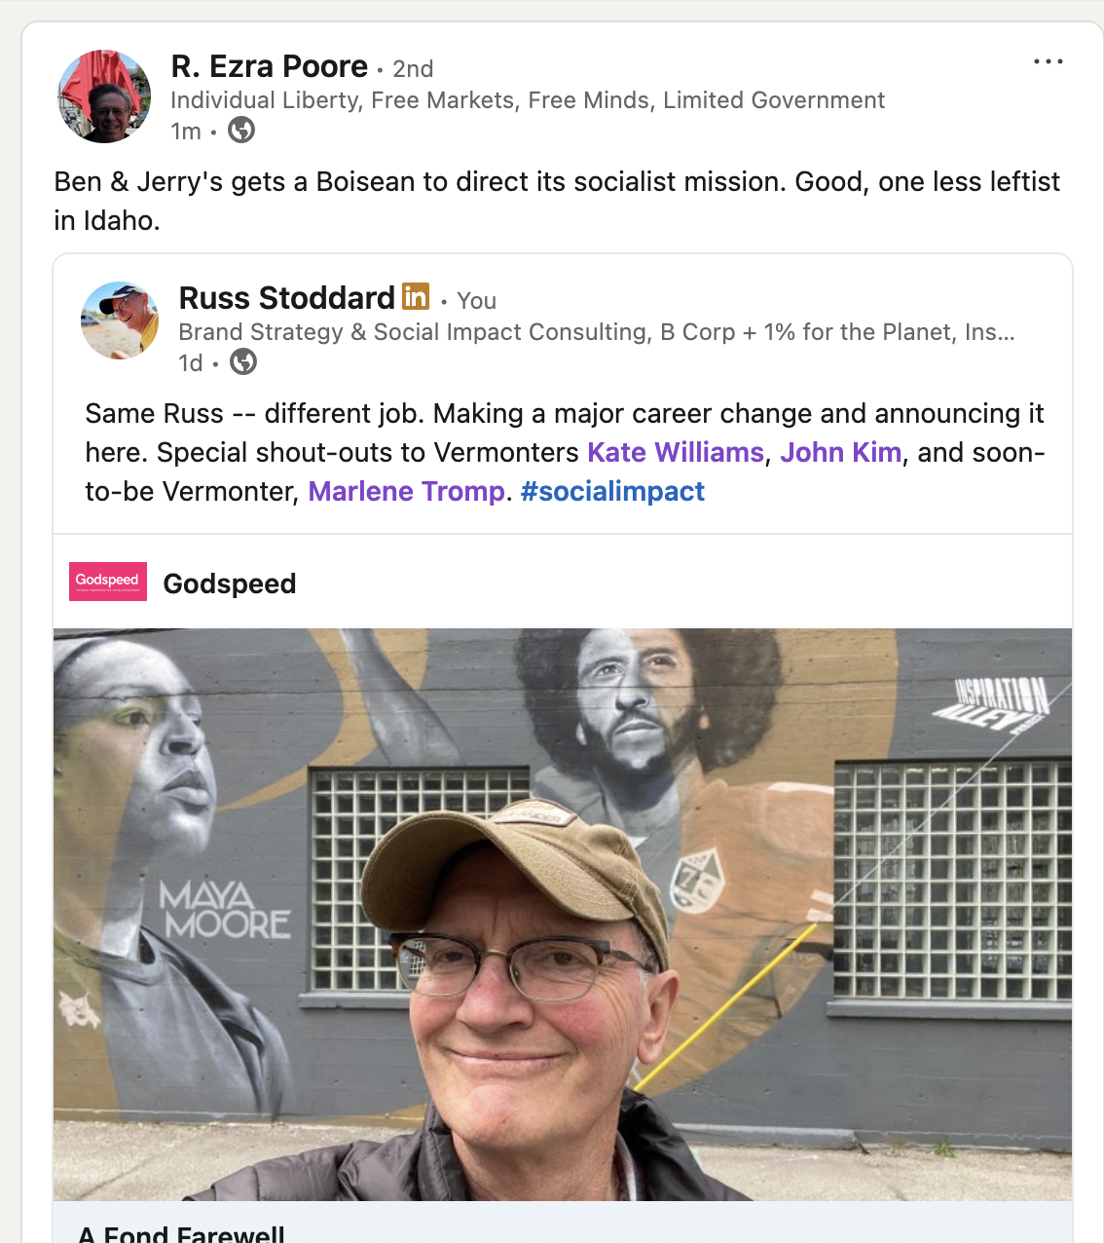
Task: Open Kate Williams mention link
Action: pyautogui.click(x=676, y=452)
